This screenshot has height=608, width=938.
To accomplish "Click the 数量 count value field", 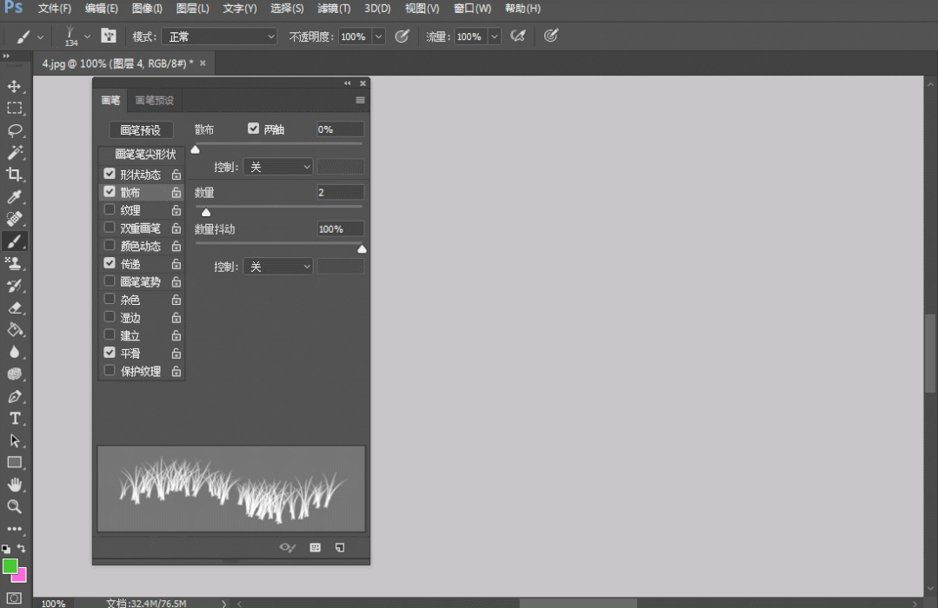I will tap(340, 192).
